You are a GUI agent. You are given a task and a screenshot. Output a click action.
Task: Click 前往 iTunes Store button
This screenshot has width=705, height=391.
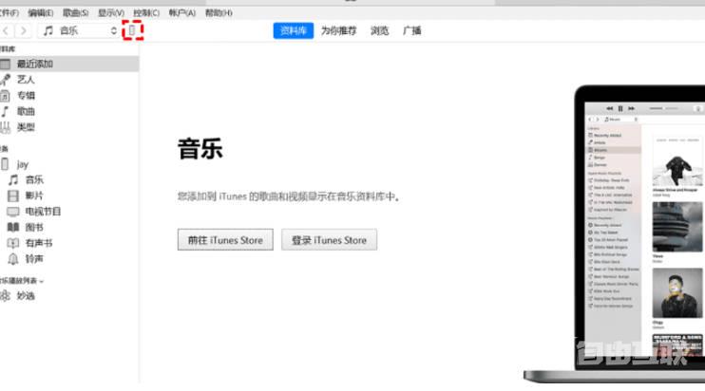click(225, 240)
